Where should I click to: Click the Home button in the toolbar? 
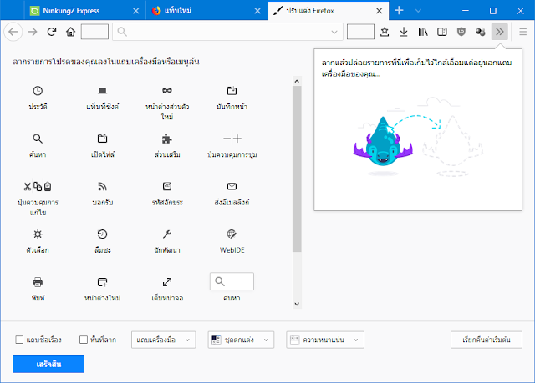click(x=70, y=32)
